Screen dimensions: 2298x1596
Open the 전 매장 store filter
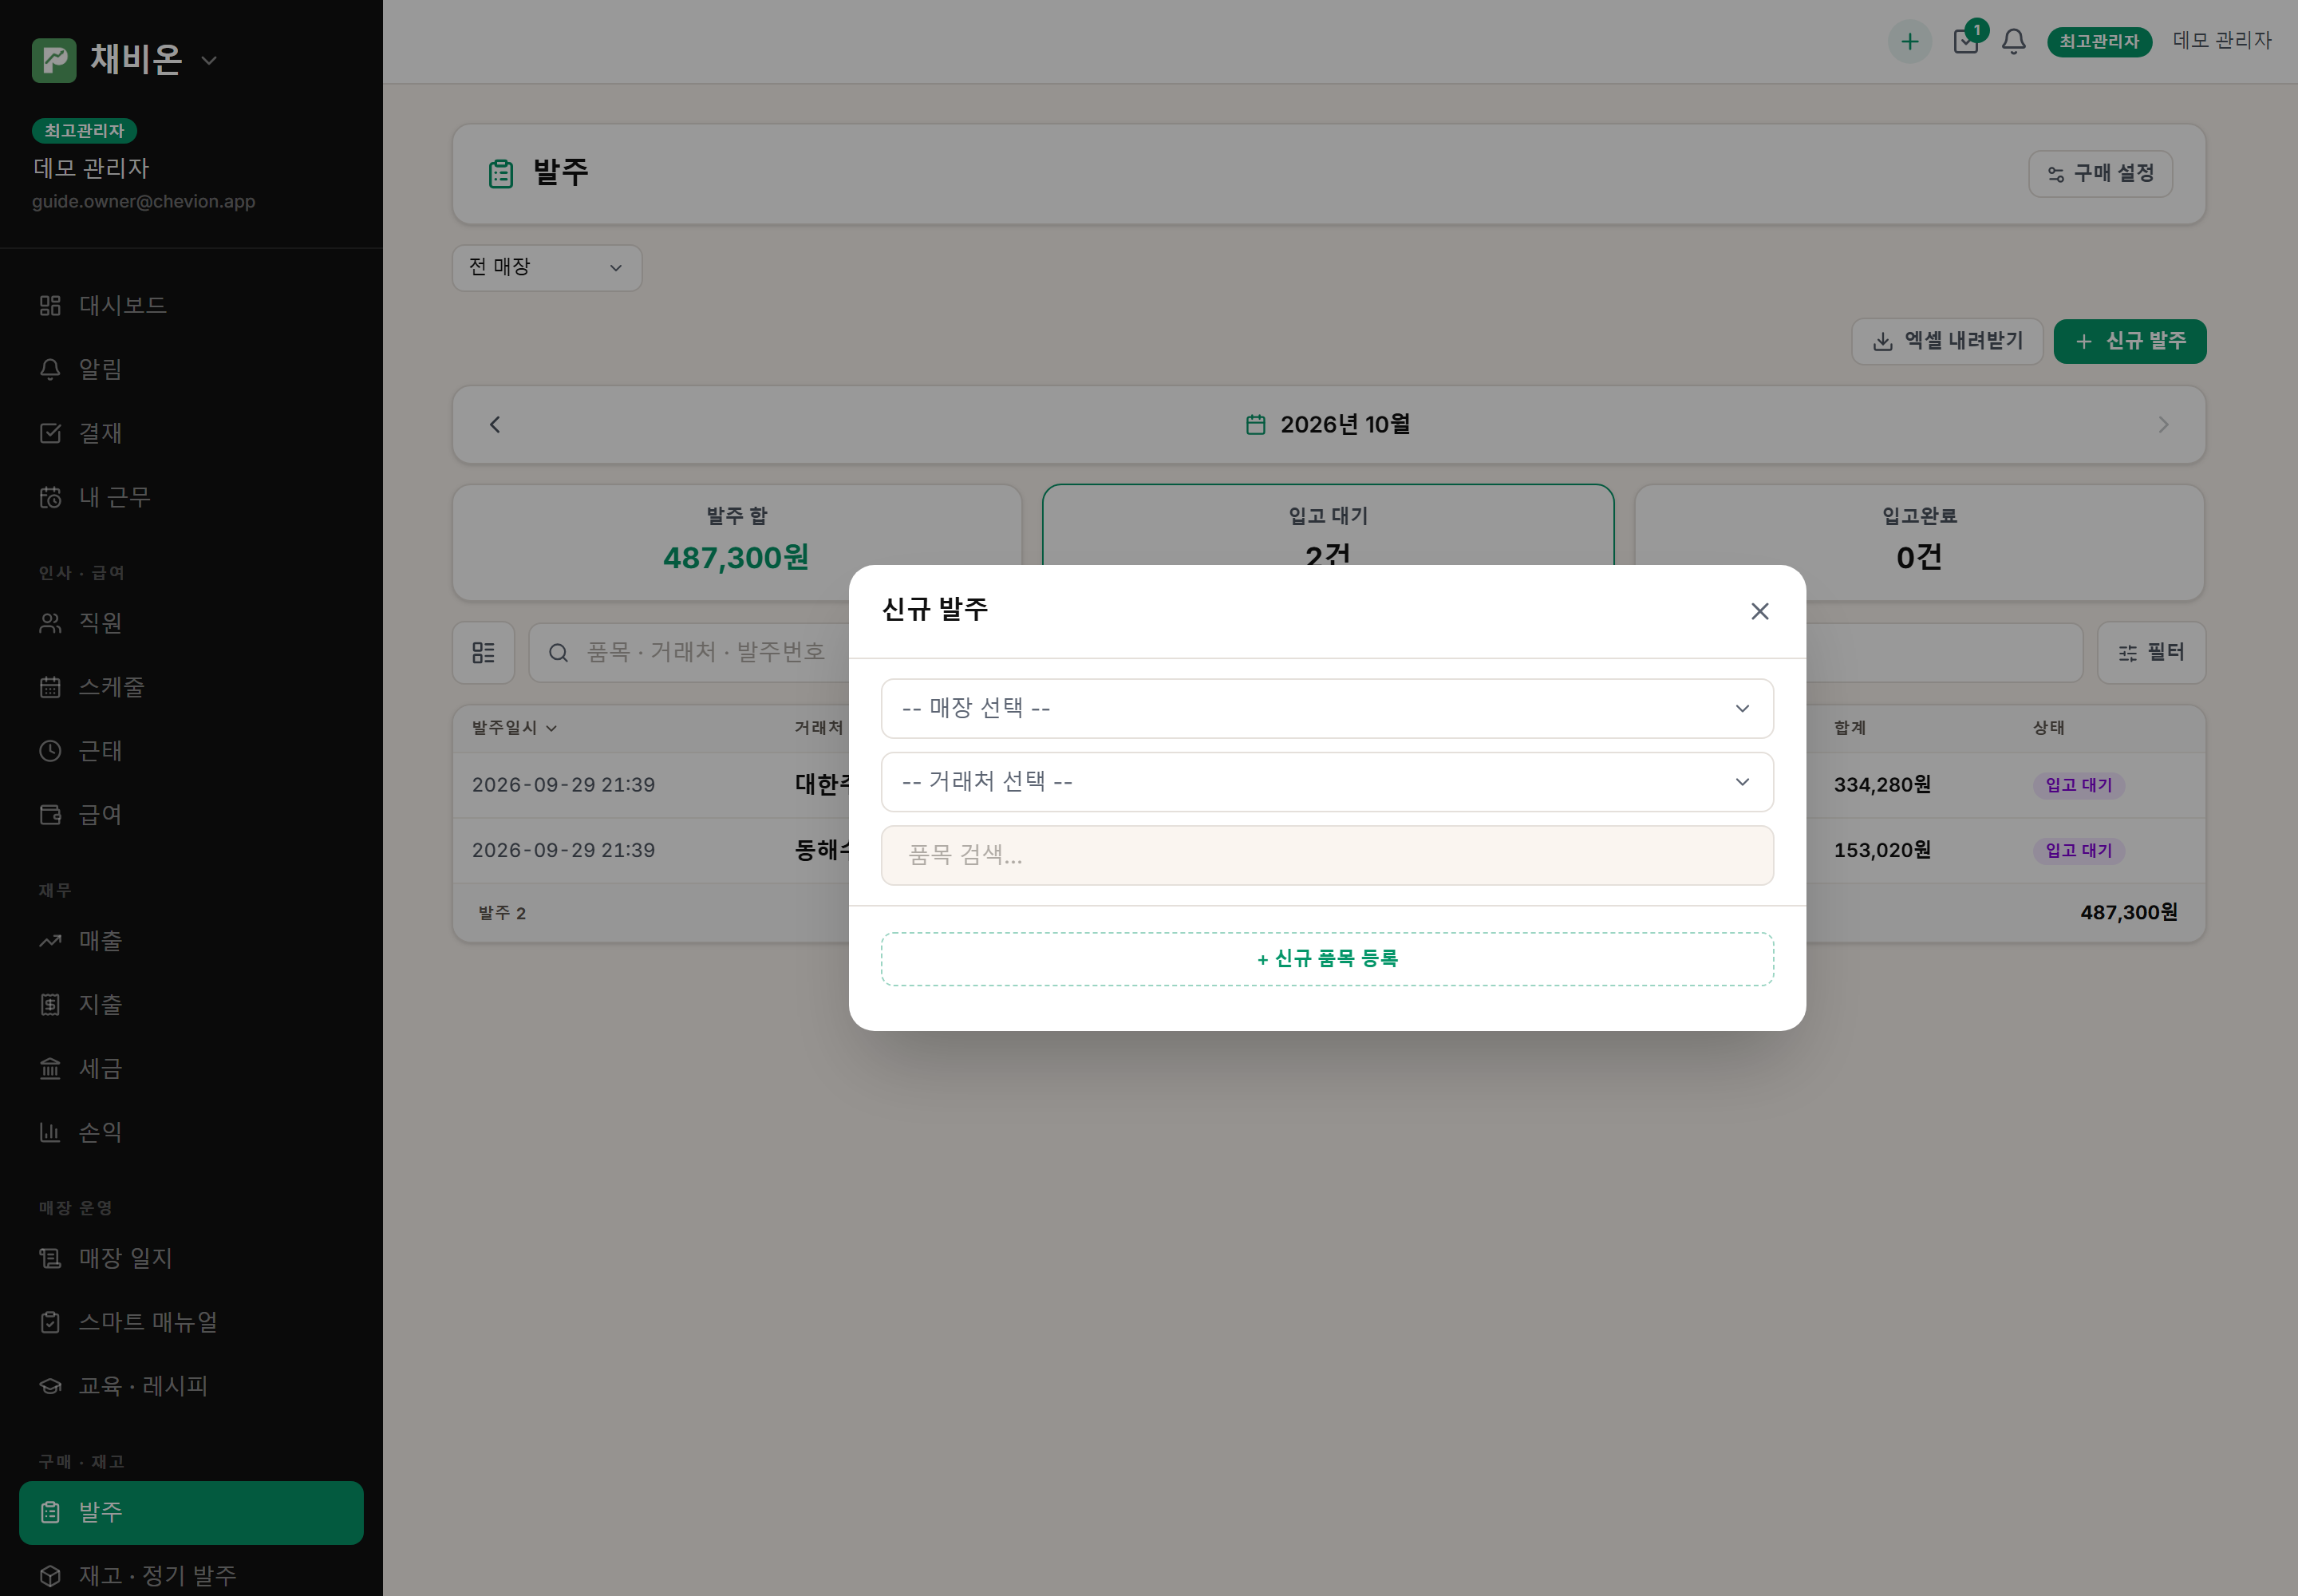click(x=547, y=268)
